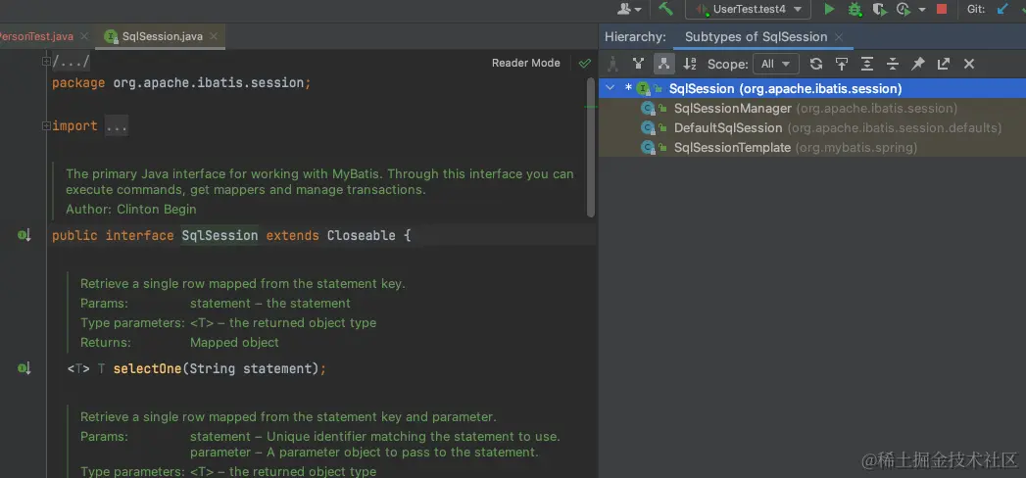
Task: Toggle Reader Mode in the editor
Action: [526, 63]
